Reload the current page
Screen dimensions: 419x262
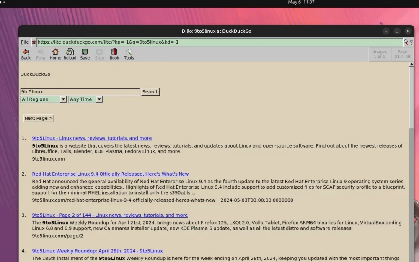click(x=70, y=54)
